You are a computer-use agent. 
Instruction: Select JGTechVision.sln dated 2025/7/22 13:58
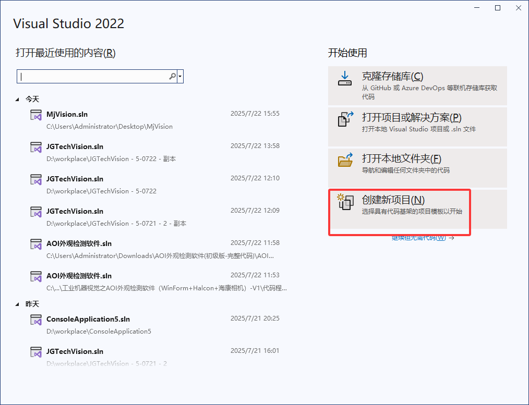click(x=75, y=147)
